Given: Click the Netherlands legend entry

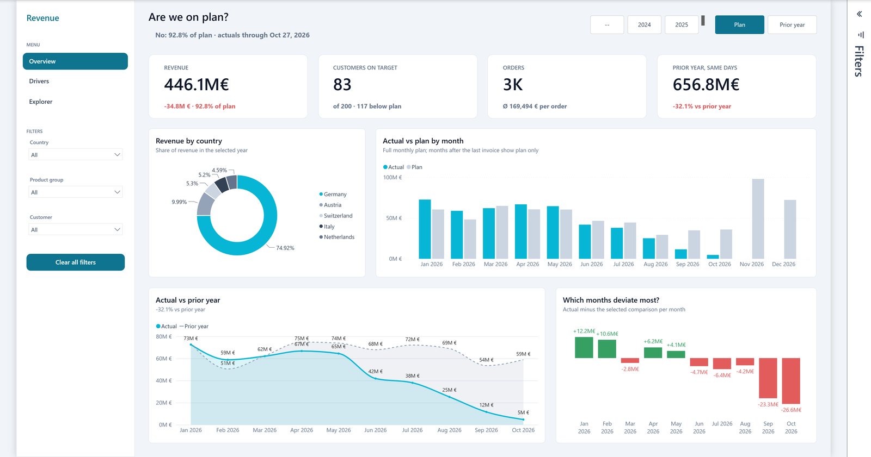Looking at the screenshot, I should [337, 237].
